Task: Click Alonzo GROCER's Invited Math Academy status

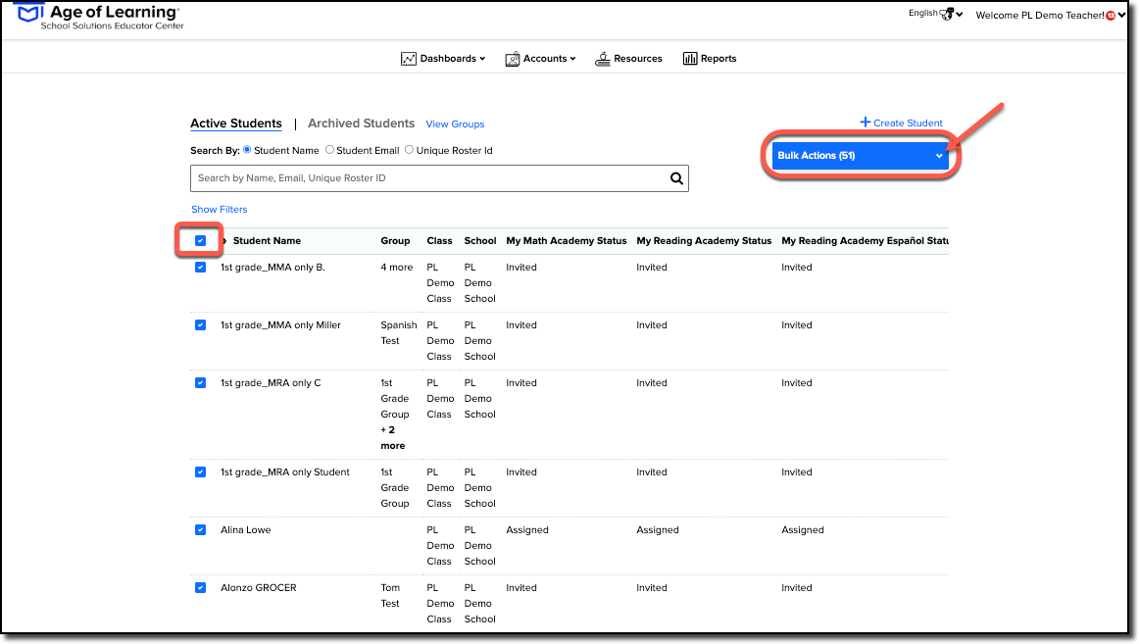Action: point(521,588)
